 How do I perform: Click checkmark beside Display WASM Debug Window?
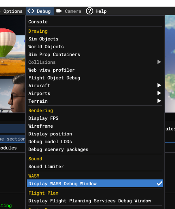coord(159,184)
